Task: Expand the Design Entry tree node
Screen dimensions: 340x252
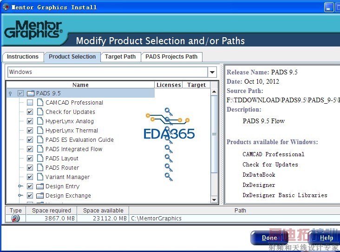Action: tap(20, 186)
